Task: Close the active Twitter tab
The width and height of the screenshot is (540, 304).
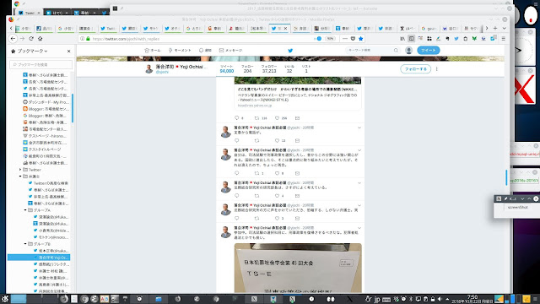Action: 285,28
